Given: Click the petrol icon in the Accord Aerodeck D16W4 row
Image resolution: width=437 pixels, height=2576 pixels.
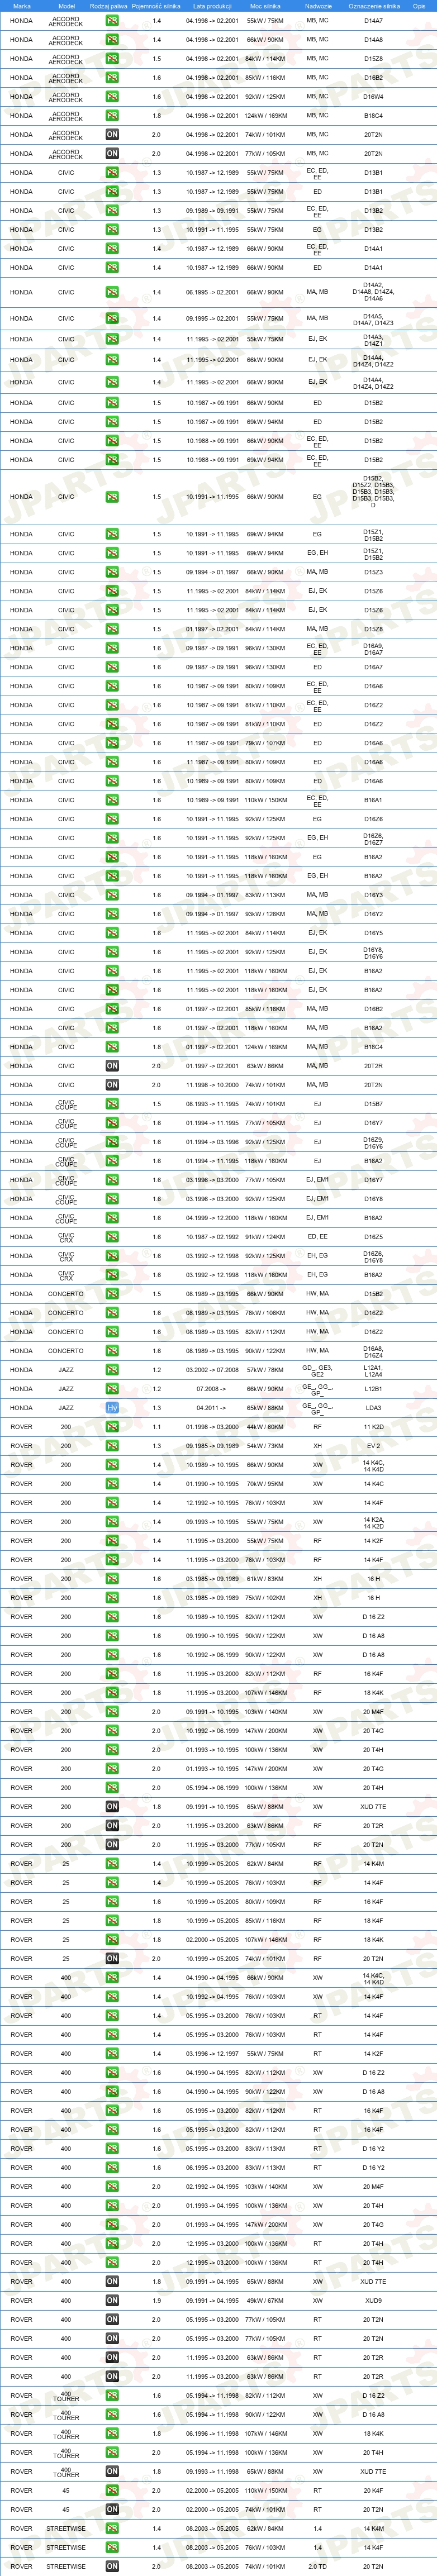Looking at the screenshot, I should [x=112, y=97].
